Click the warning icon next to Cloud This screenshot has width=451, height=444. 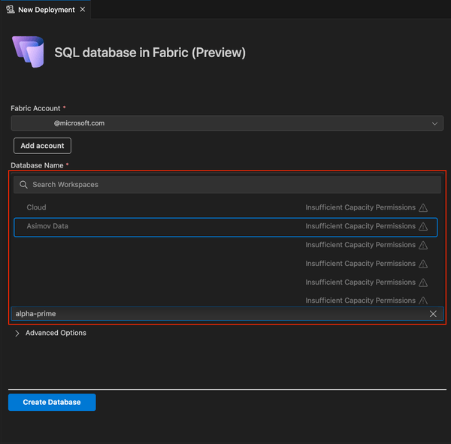(423, 208)
